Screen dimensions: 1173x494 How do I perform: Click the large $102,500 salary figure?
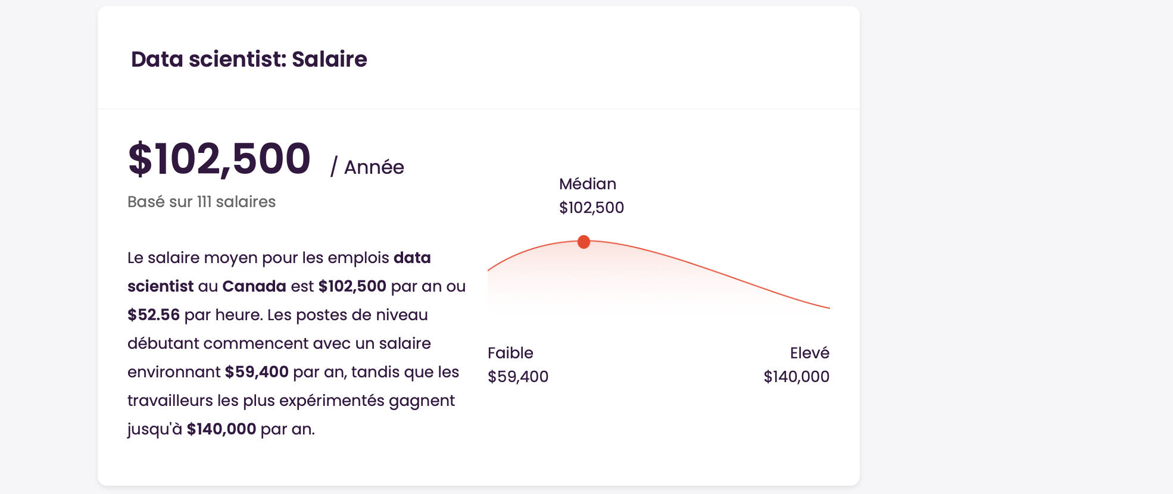pyautogui.click(x=219, y=160)
